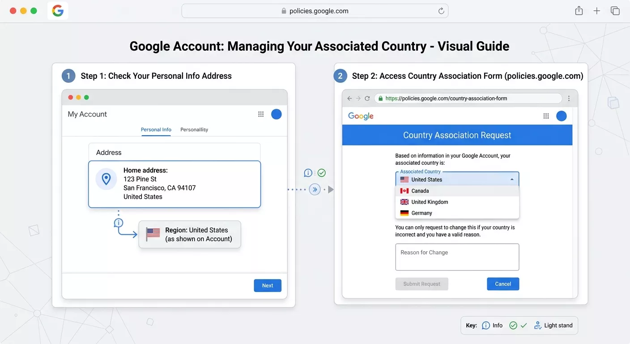Close the browser window with the red button
The width and height of the screenshot is (630, 344).
pos(13,11)
